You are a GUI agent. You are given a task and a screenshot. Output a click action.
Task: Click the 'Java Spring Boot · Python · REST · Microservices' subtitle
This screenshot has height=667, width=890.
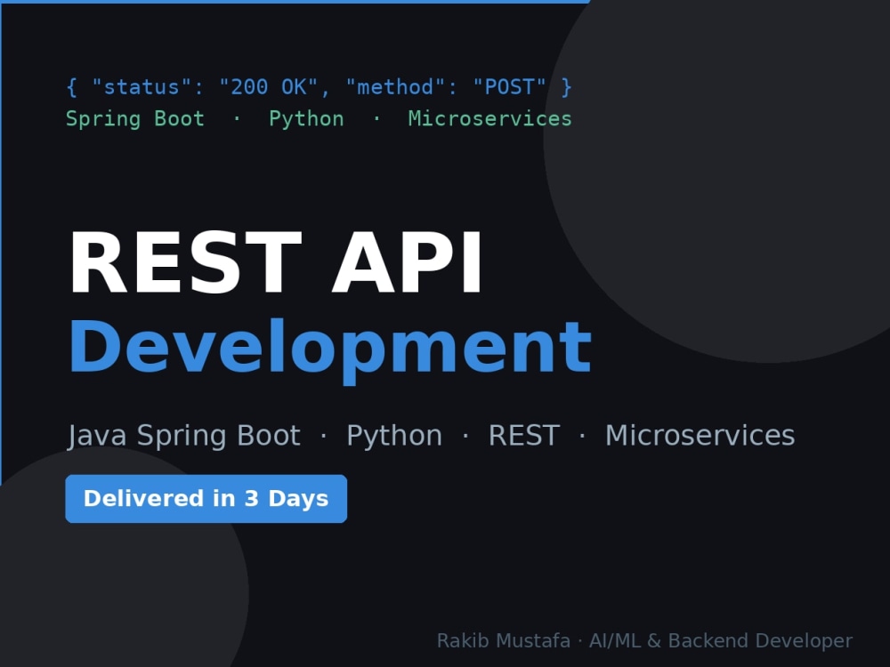(432, 436)
